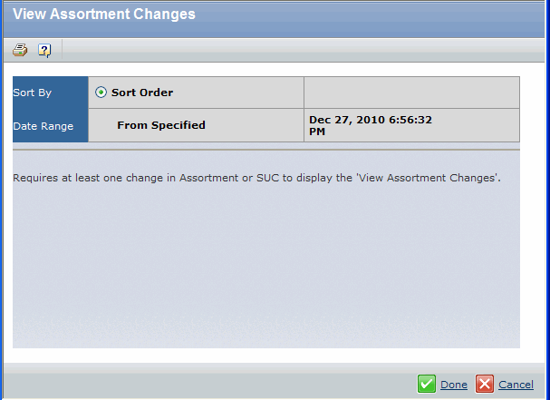This screenshot has height=400, width=550.
Task: Click the Sort By row header
Action: [x=50, y=93]
